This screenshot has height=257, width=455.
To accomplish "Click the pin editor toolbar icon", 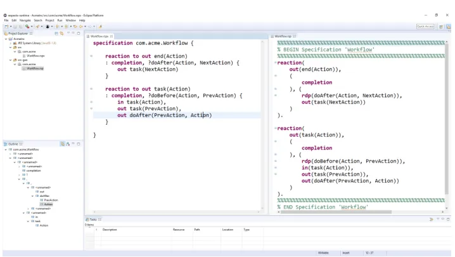I will click(100, 27).
